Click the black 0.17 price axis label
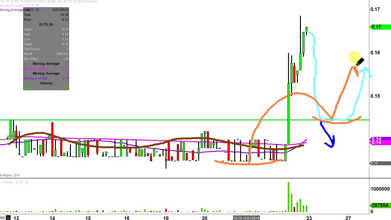391x220 pixels. 375,9
